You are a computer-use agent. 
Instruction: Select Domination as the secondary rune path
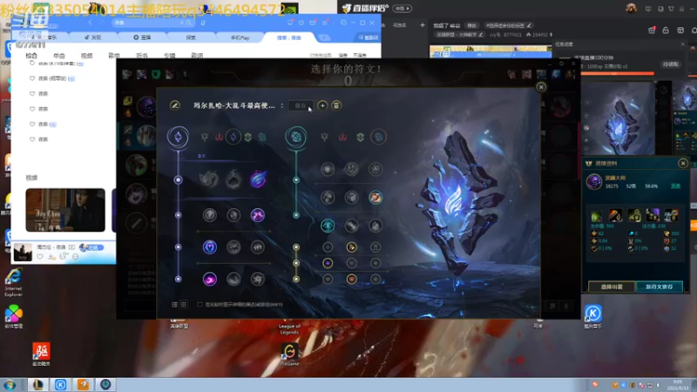tap(342, 138)
